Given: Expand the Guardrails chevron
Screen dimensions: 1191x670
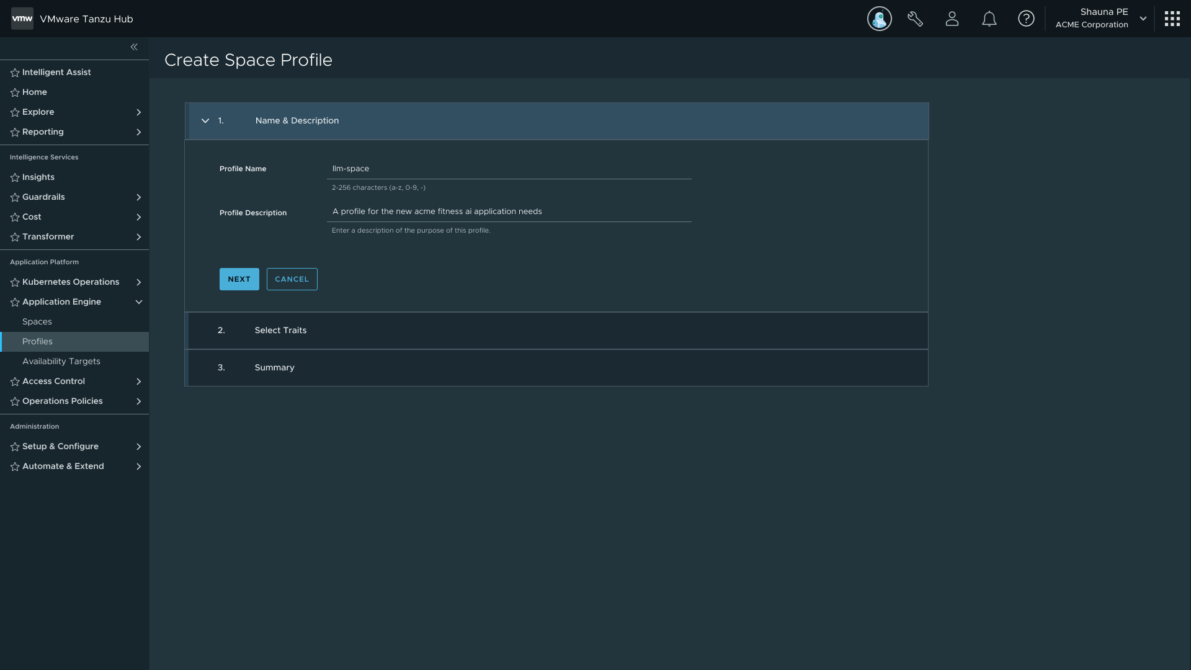Looking at the screenshot, I should click(138, 197).
